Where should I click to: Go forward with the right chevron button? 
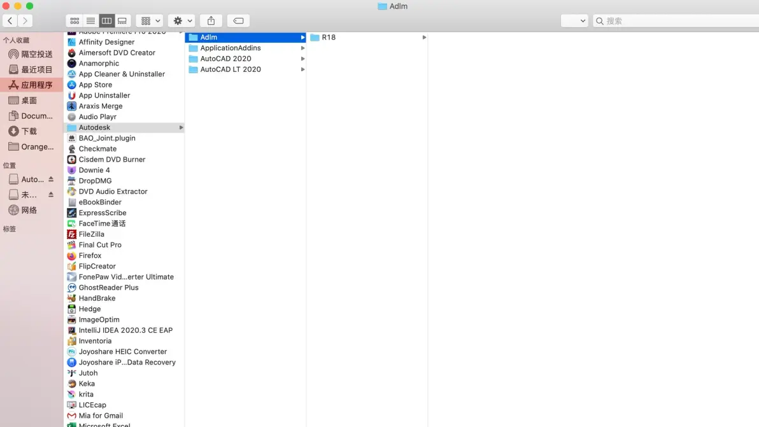[25, 21]
